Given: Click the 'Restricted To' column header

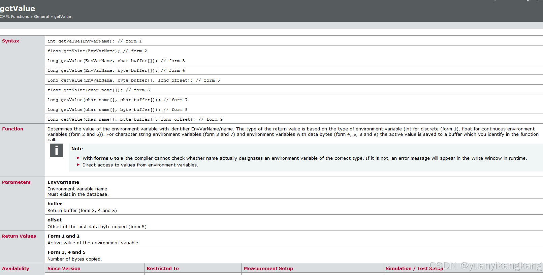Looking at the screenshot, I should [x=163, y=269].
